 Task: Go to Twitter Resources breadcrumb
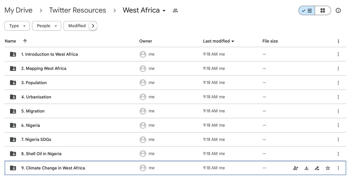pyautogui.click(x=78, y=10)
